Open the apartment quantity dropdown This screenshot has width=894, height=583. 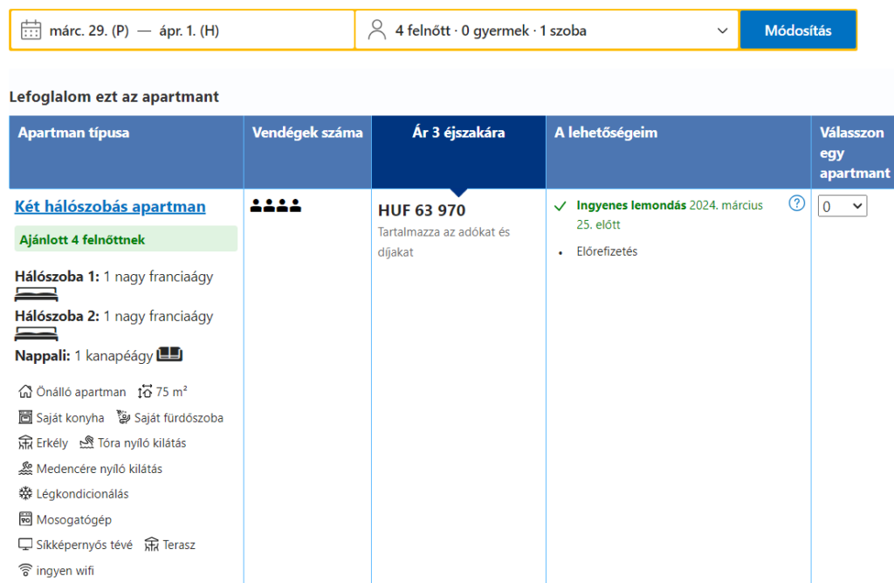point(842,206)
